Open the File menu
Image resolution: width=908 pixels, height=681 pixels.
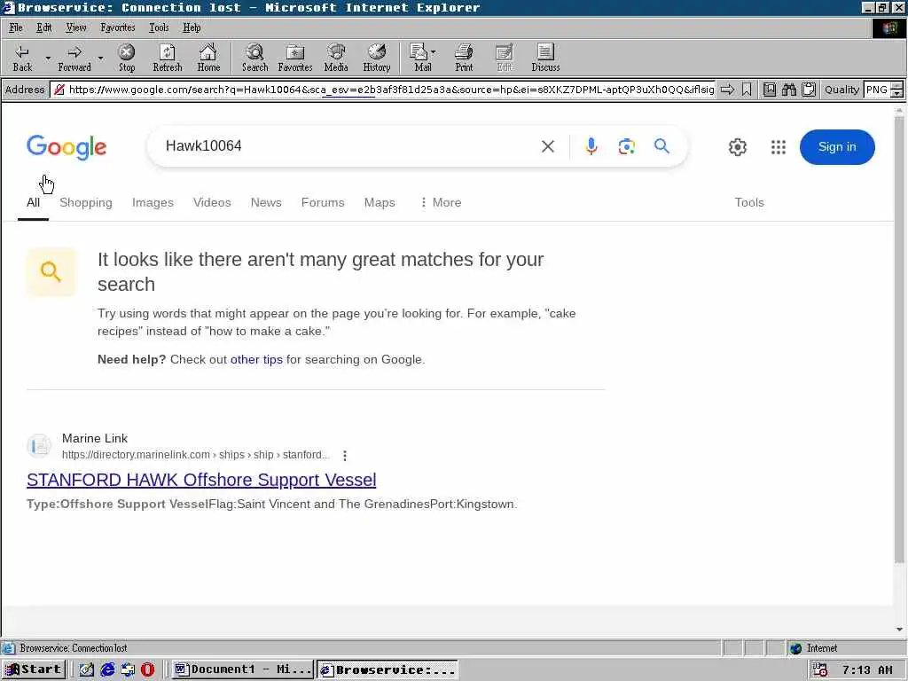click(16, 27)
